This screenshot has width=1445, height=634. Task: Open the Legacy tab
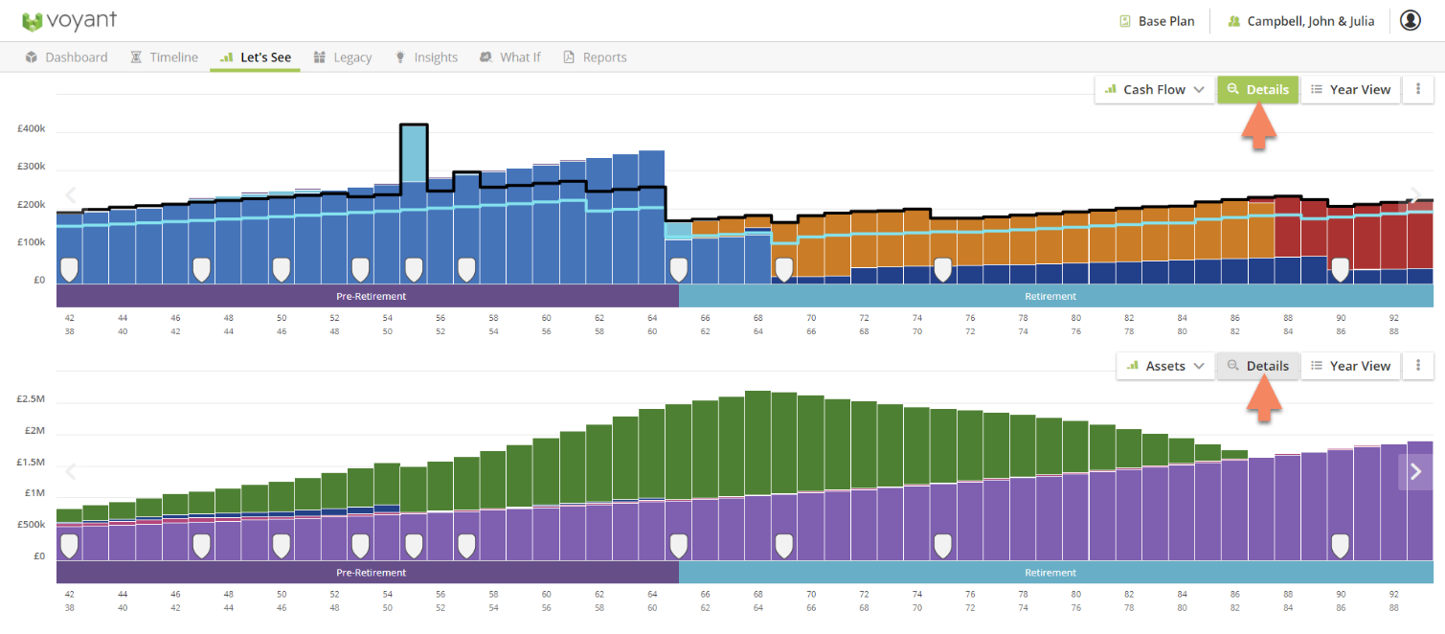(342, 57)
